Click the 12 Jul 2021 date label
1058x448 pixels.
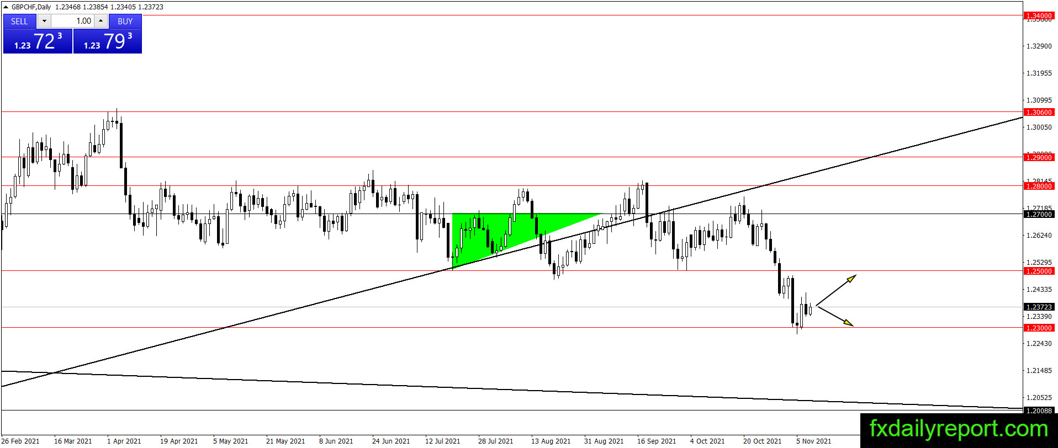point(442,441)
